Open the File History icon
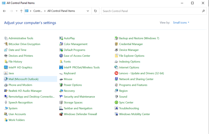Screen dimensions: 209x134 [6, 62]
